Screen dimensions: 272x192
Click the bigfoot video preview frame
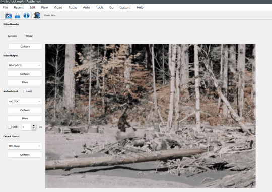tap(151, 116)
